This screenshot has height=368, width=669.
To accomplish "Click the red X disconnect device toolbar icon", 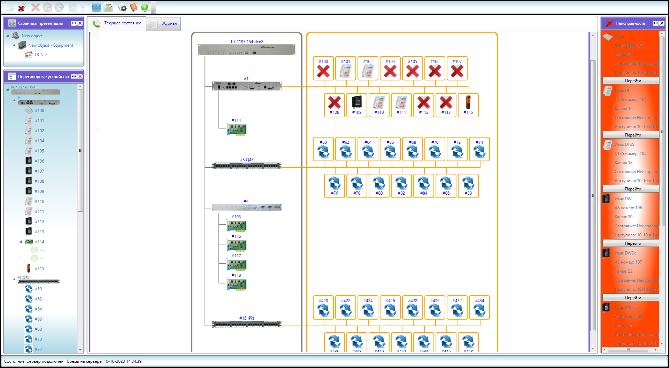I will (x=22, y=7).
